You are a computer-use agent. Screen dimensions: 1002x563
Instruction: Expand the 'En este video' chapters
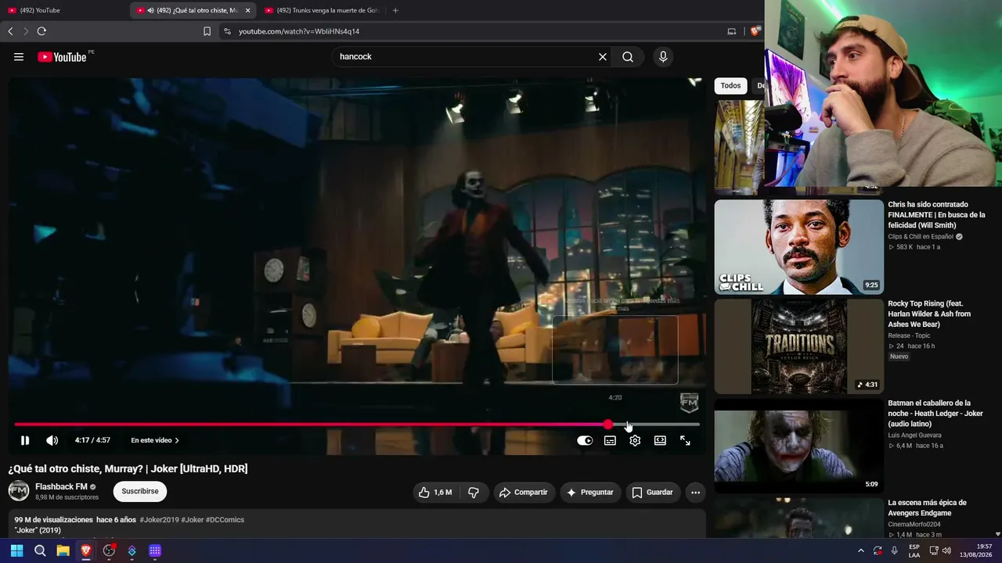click(155, 440)
